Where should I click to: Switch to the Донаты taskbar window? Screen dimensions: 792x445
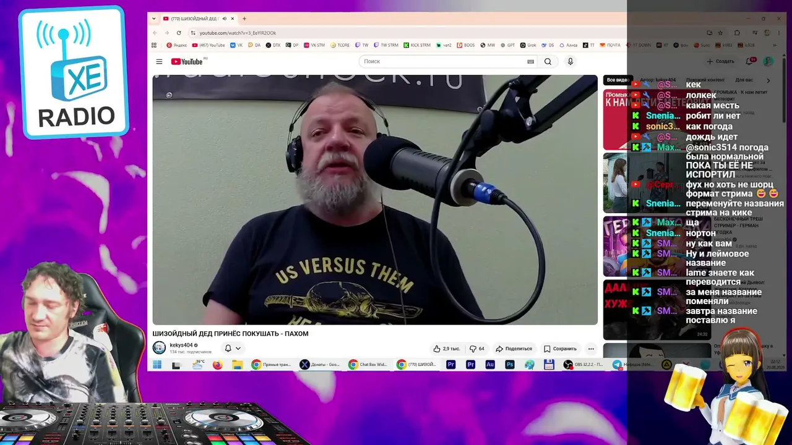pos(320,365)
